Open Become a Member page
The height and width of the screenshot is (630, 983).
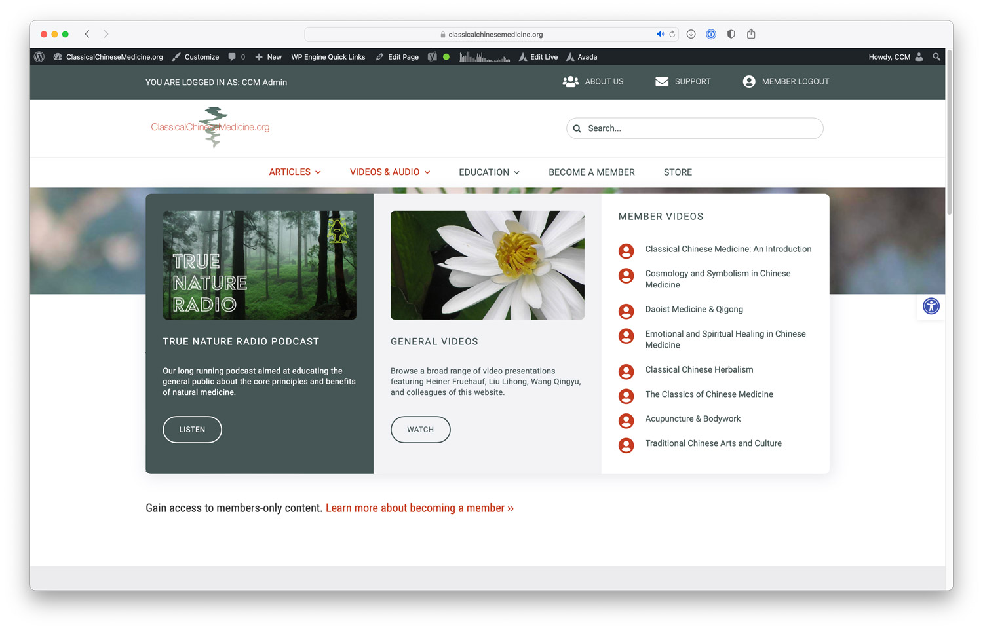tap(592, 172)
